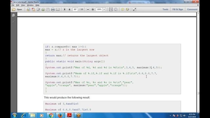This screenshot has height=118, width=210.
Task: Click code line 'maximum(6.6,8.8,7.7));'
Action: [x=62, y=76]
